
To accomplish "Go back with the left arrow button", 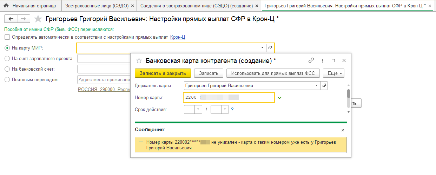I will [11, 19].
